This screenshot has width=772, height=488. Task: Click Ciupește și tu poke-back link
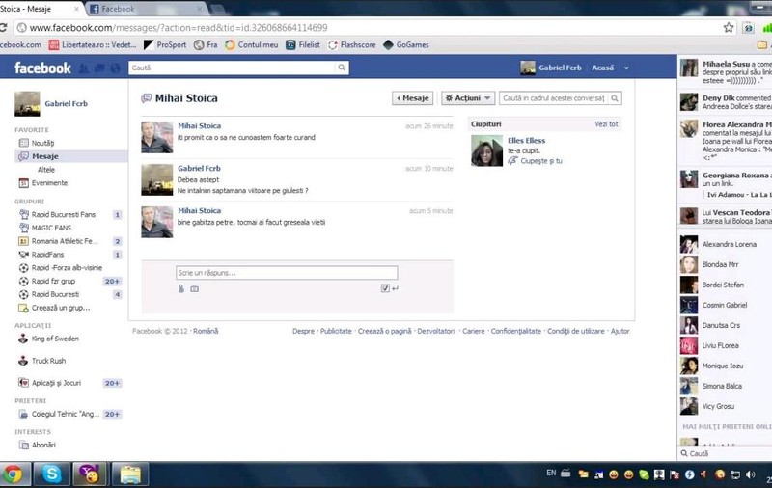(x=541, y=161)
